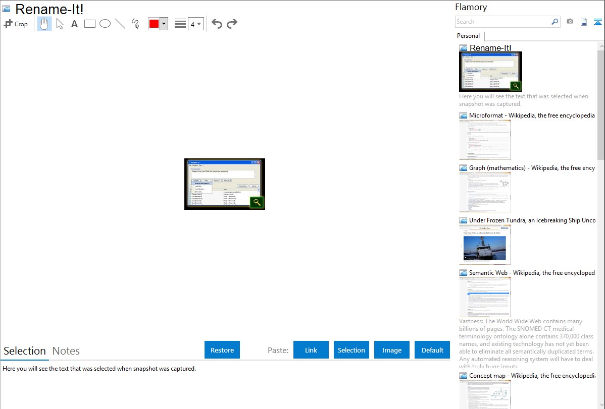605x409 pixels.
Task: Switch to the Notes tab
Action: [66, 351]
